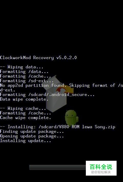The height and width of the screenshot is (182, 123).
Task: Click "Opening update package..." line
Action: click(32, 136)
